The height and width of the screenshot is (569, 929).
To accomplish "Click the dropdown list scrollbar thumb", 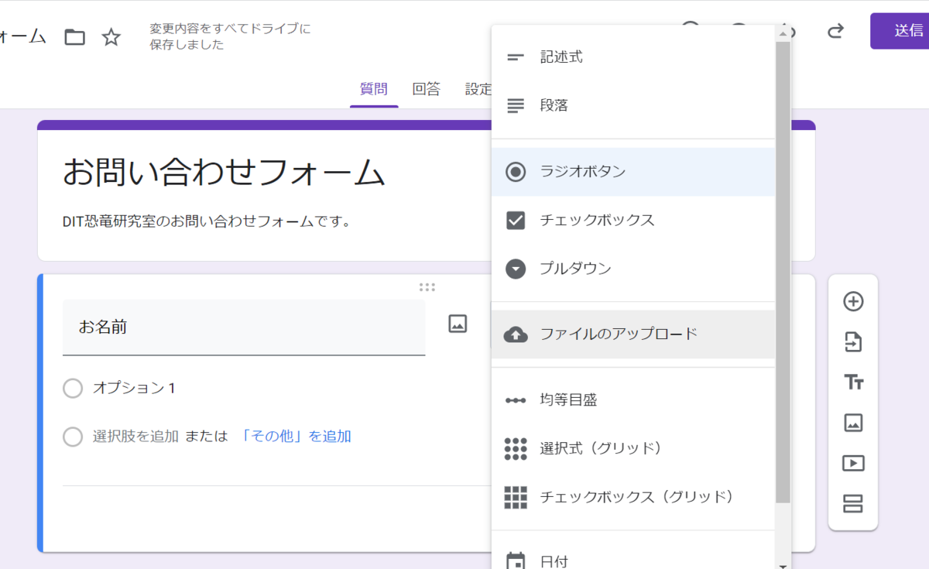I will coord(783,271).
